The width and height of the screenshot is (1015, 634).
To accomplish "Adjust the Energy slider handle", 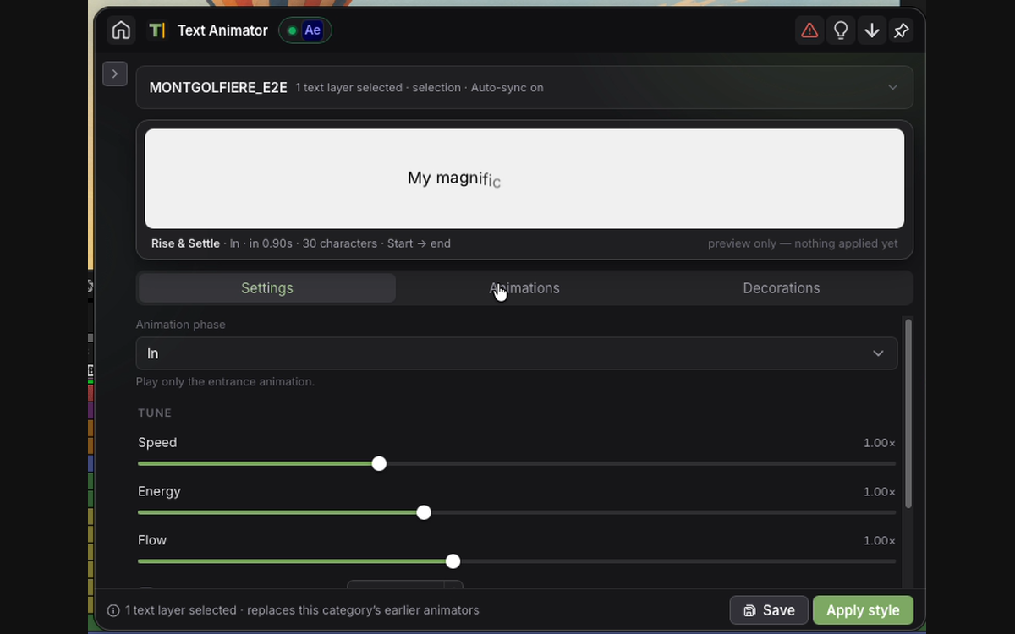I will [x=424, y=512].
